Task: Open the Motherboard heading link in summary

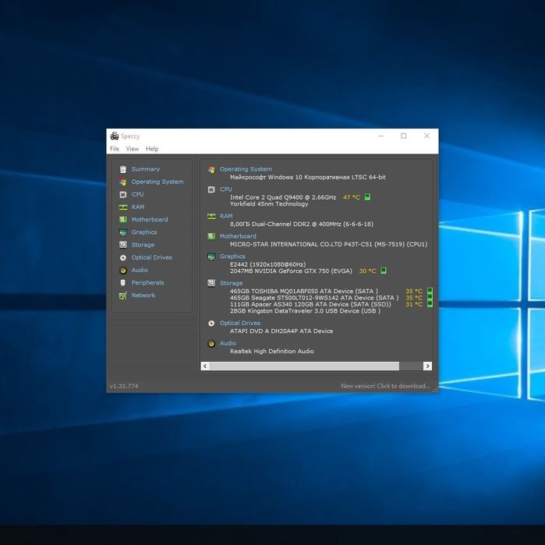Action: pyautogui.click(x=238, y=236)
